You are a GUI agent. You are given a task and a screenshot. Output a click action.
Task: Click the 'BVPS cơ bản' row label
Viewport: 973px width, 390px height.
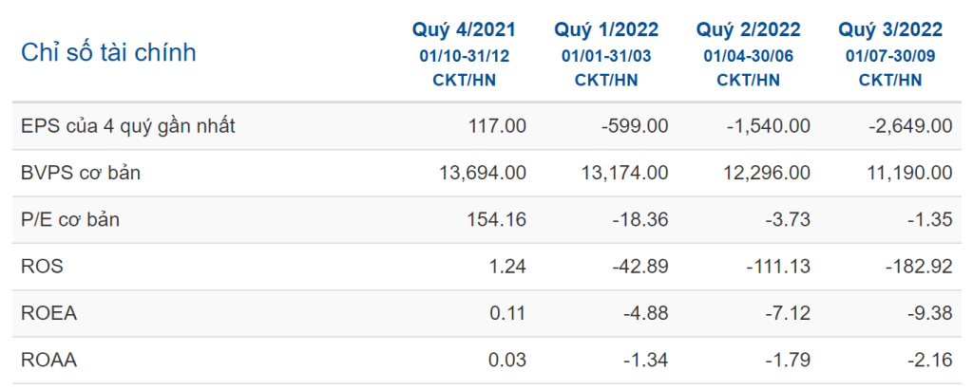[80, 173]
